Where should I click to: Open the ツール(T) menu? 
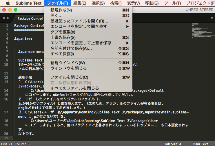172,3
